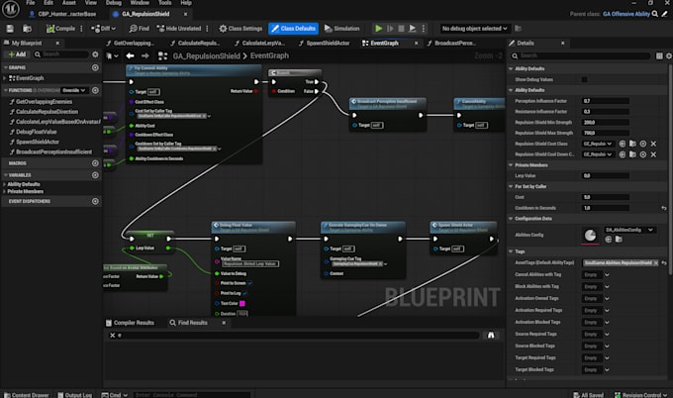
Task: Edit Repulsion Shield Max Strength value
Action: [605, 133]
